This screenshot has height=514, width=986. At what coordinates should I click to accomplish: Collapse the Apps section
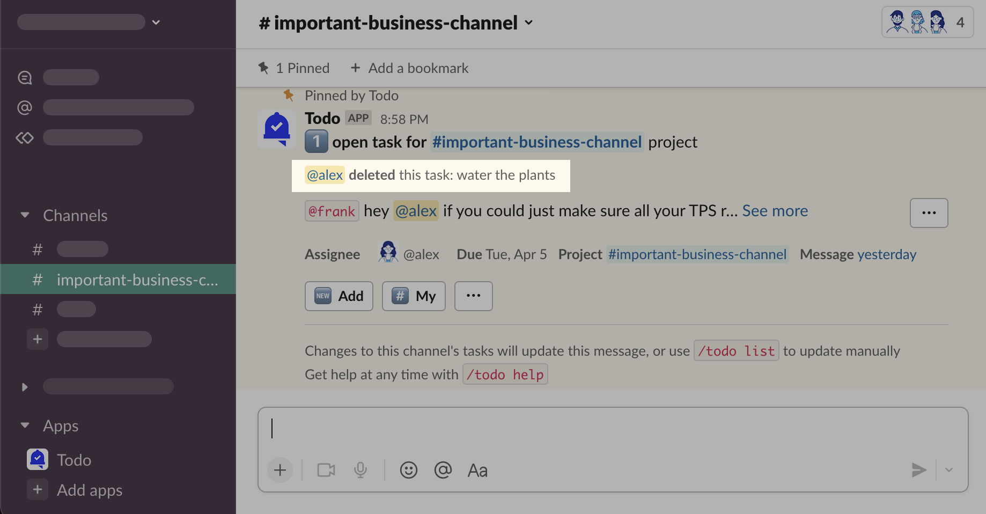25,425
